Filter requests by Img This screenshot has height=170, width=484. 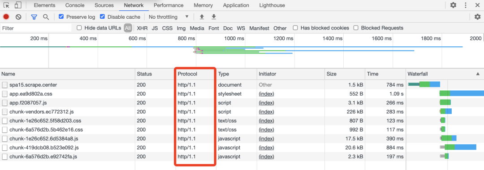pos(181,28)
